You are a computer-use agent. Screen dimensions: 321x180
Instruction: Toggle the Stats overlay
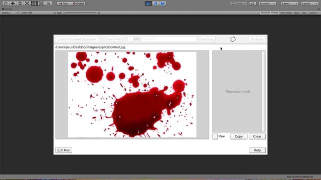(304, 12)
